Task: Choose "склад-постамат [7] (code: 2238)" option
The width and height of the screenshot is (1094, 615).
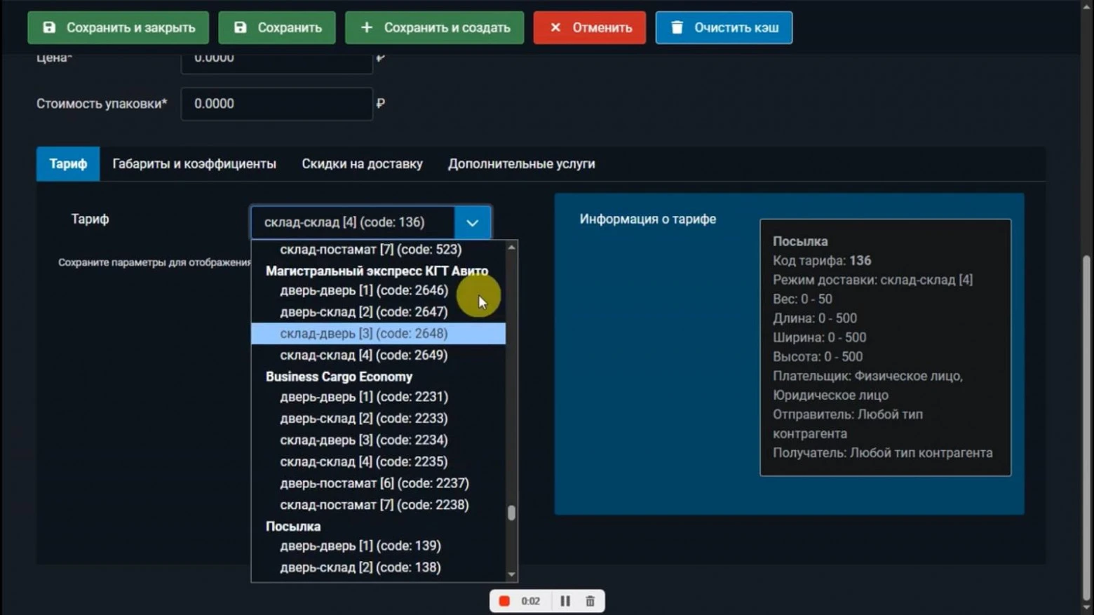Action: pos(378,506)
